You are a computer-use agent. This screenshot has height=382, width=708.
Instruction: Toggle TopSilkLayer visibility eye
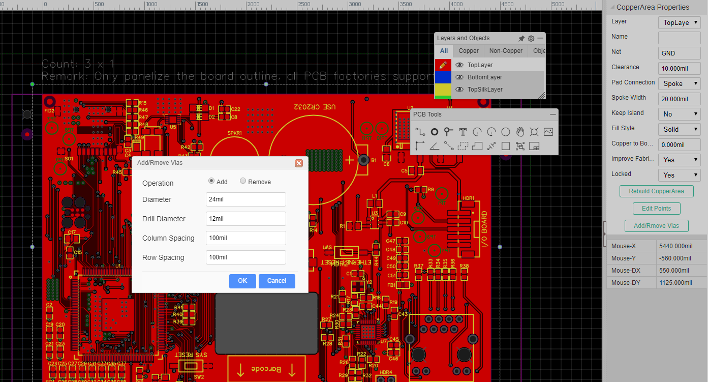point(459,90)
